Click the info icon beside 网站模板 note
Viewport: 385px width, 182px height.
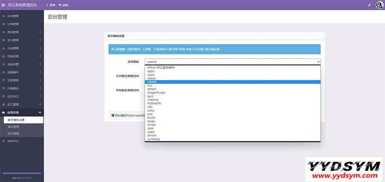[x=113, y=115]
